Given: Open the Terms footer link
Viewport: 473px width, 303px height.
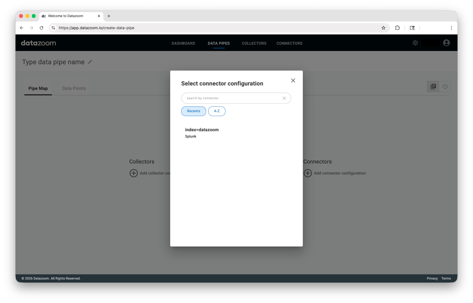Looking at the screenshot, I should pos(446,278).
